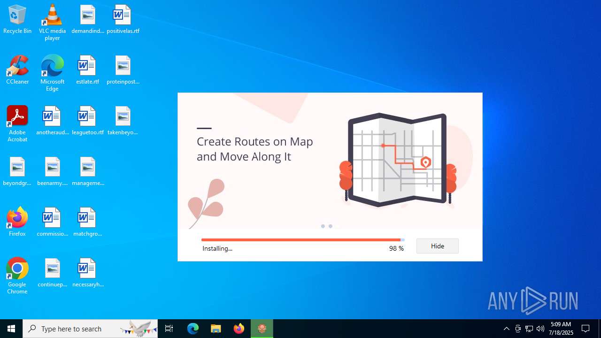Viewport: 601px width, 338px height.
Task: Select the anotheraud... document
Action: click(52, 121)
